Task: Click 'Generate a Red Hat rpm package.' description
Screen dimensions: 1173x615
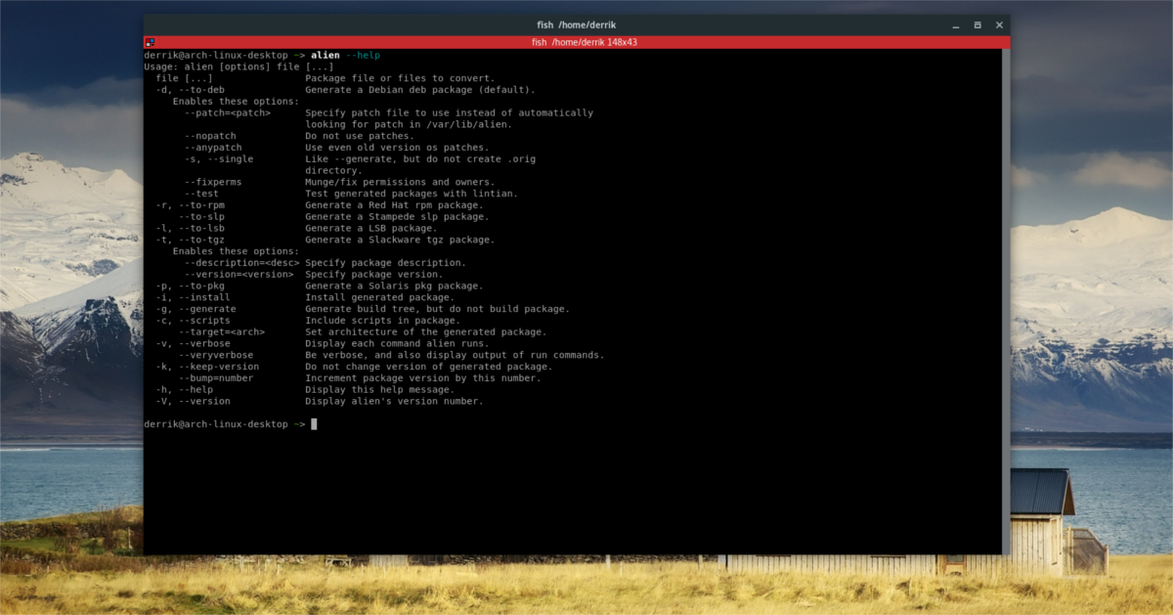Action: [394, 205]
